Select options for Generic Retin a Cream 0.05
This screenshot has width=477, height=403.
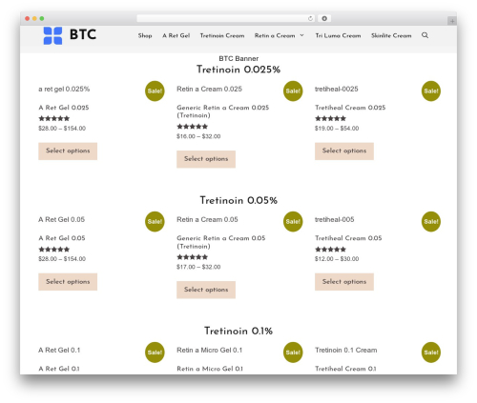(206, 290)
